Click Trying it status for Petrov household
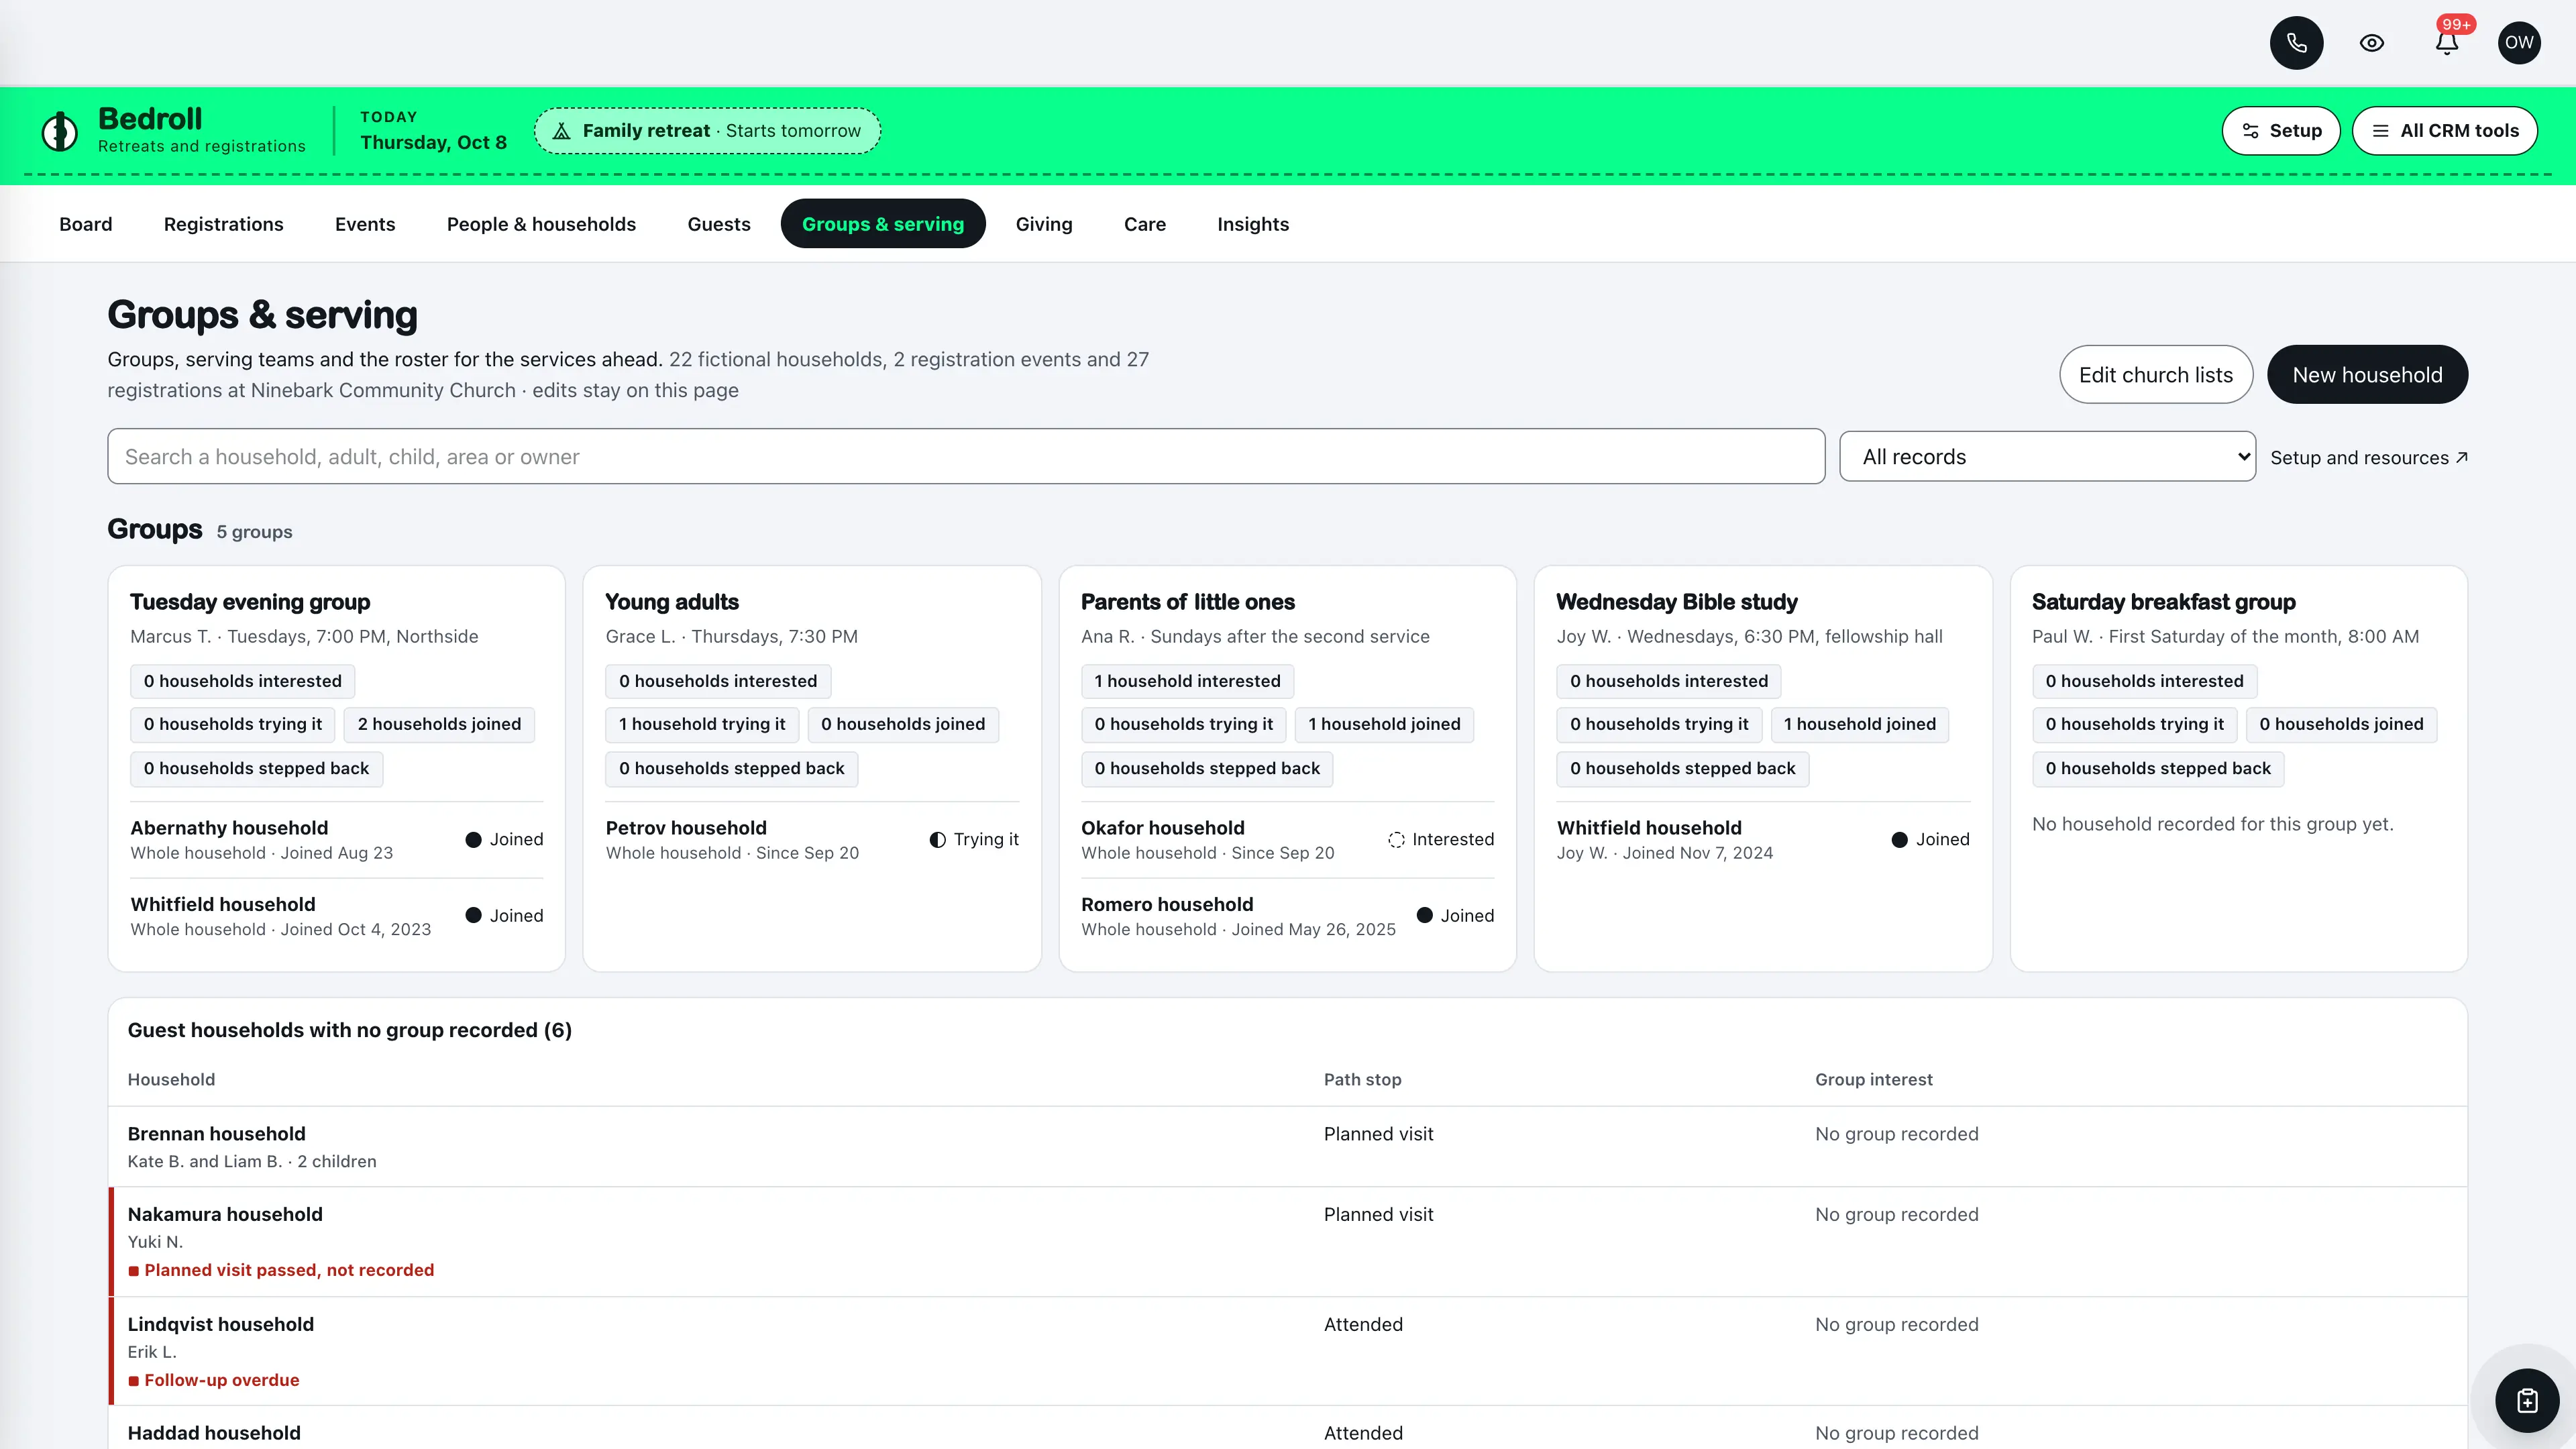2576x1449 pixels. coord(974,840)
